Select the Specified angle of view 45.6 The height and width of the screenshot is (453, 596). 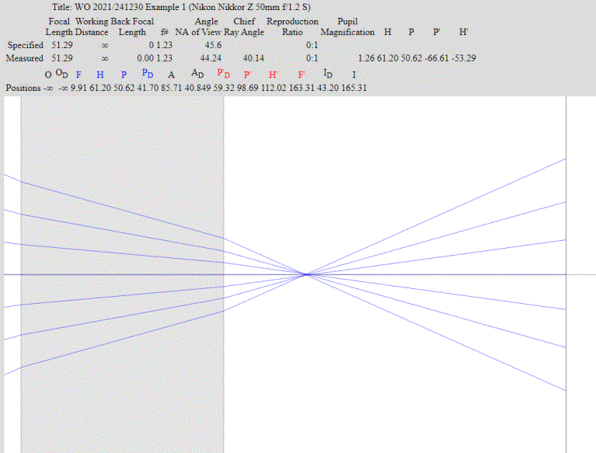[213, 45]
